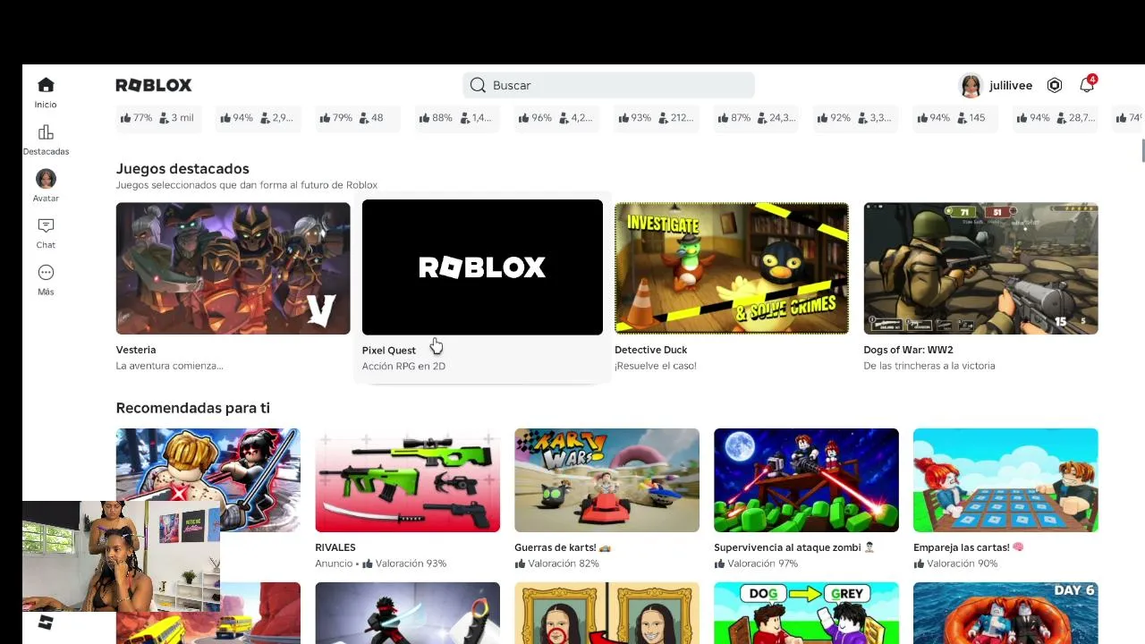Click the Detective Duck title

coord(651,350)
